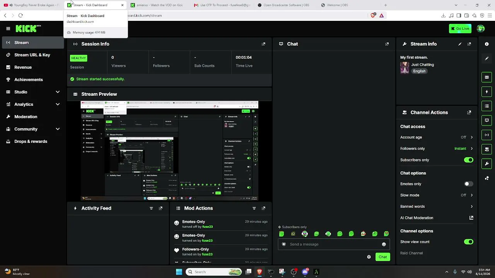Go to Revenue in the sidebar
Screen dimensions: 495x278
tap(33, 67)
